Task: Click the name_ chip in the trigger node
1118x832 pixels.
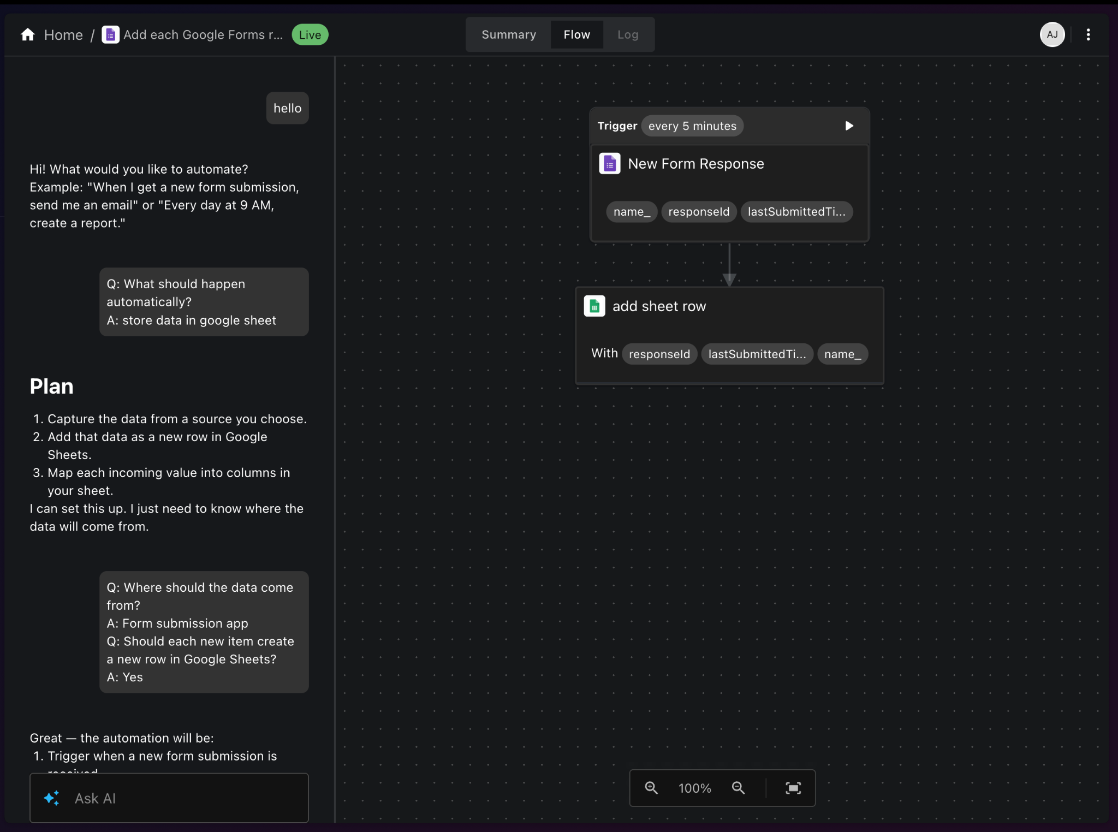Action: pos(632,212)
